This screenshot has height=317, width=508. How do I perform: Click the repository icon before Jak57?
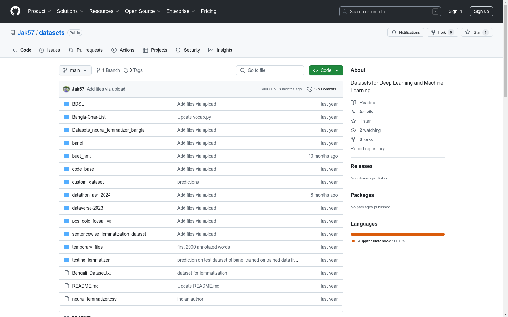13,33
